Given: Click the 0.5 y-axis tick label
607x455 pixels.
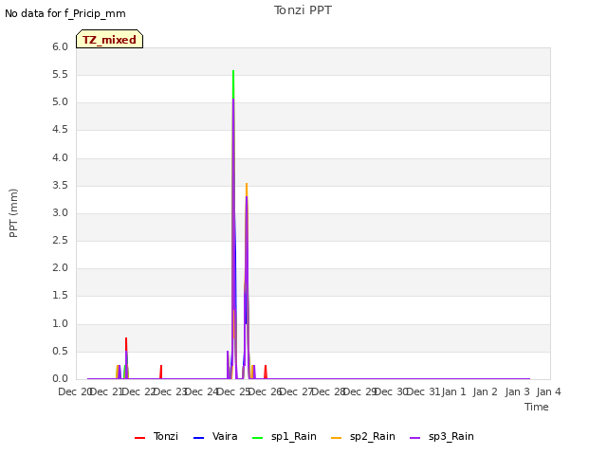Looking at the screenshot, I should [60, 352].
